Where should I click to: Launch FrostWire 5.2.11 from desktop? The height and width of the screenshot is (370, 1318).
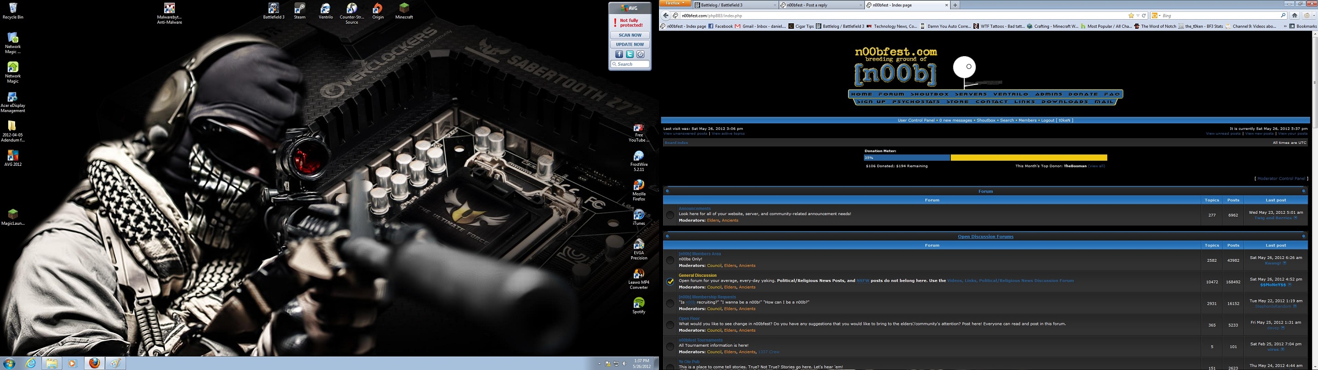(638, 161)
